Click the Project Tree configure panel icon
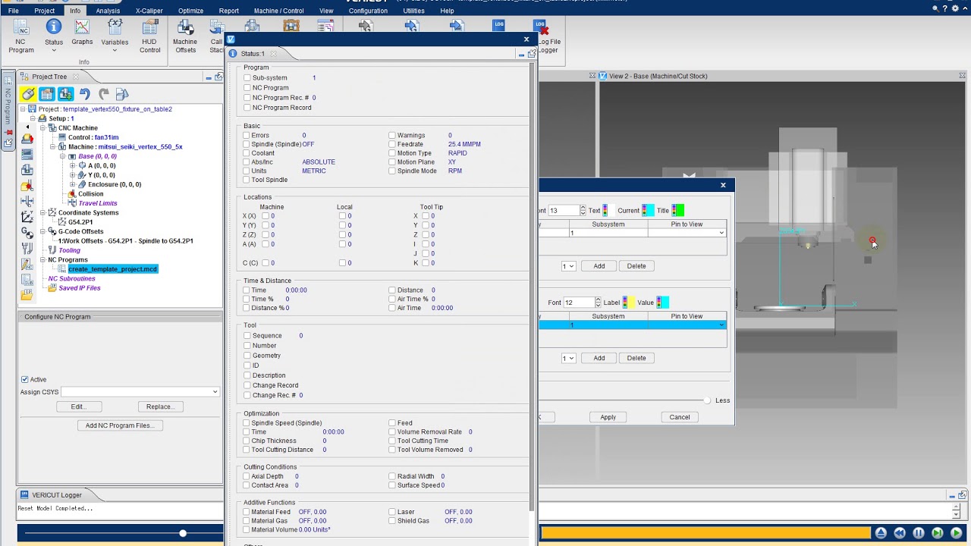The height and width of the screenshot is (546, 971). [x=47, y=94]
